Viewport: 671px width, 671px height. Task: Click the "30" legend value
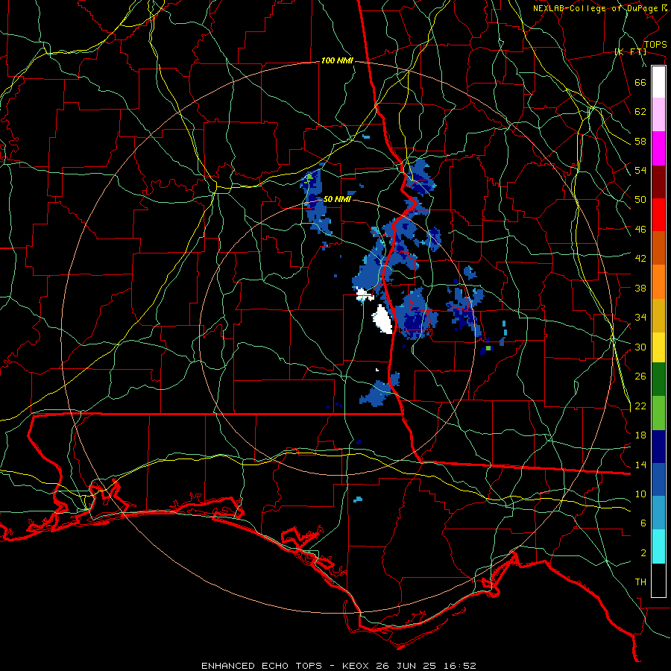tap(640, 347)
